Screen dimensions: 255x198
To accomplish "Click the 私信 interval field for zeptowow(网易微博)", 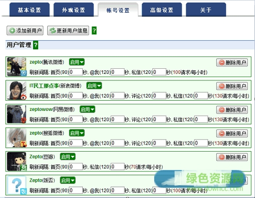I will [201, 120].
